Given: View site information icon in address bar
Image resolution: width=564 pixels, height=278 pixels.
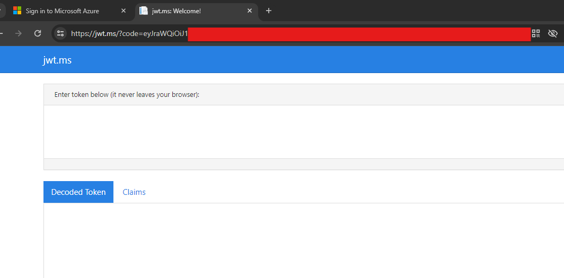Looking at the screenshot, I should coord(60,33).
